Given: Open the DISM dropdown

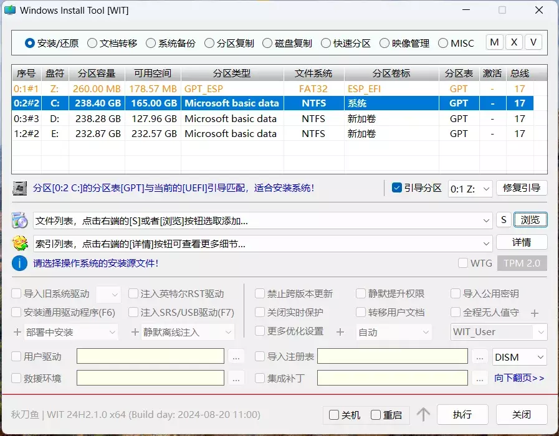Looking at the screenshot, I should click(520, 356).
